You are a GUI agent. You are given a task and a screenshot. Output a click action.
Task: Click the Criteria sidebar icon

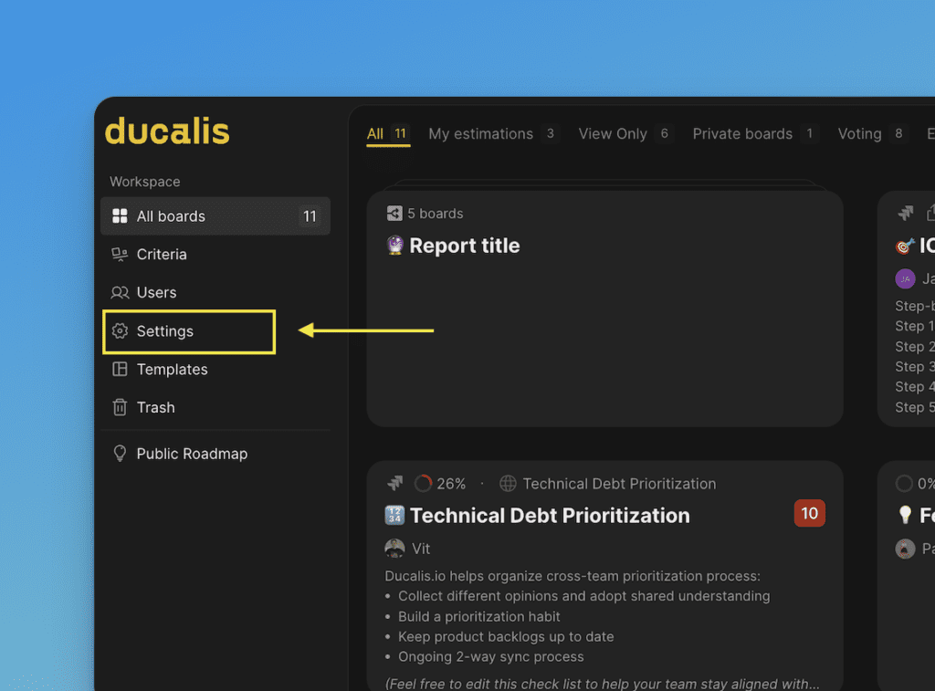tap(120, 255)
